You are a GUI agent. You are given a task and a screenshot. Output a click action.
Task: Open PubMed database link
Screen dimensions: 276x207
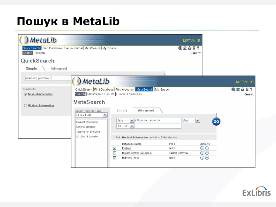point(127,148)
